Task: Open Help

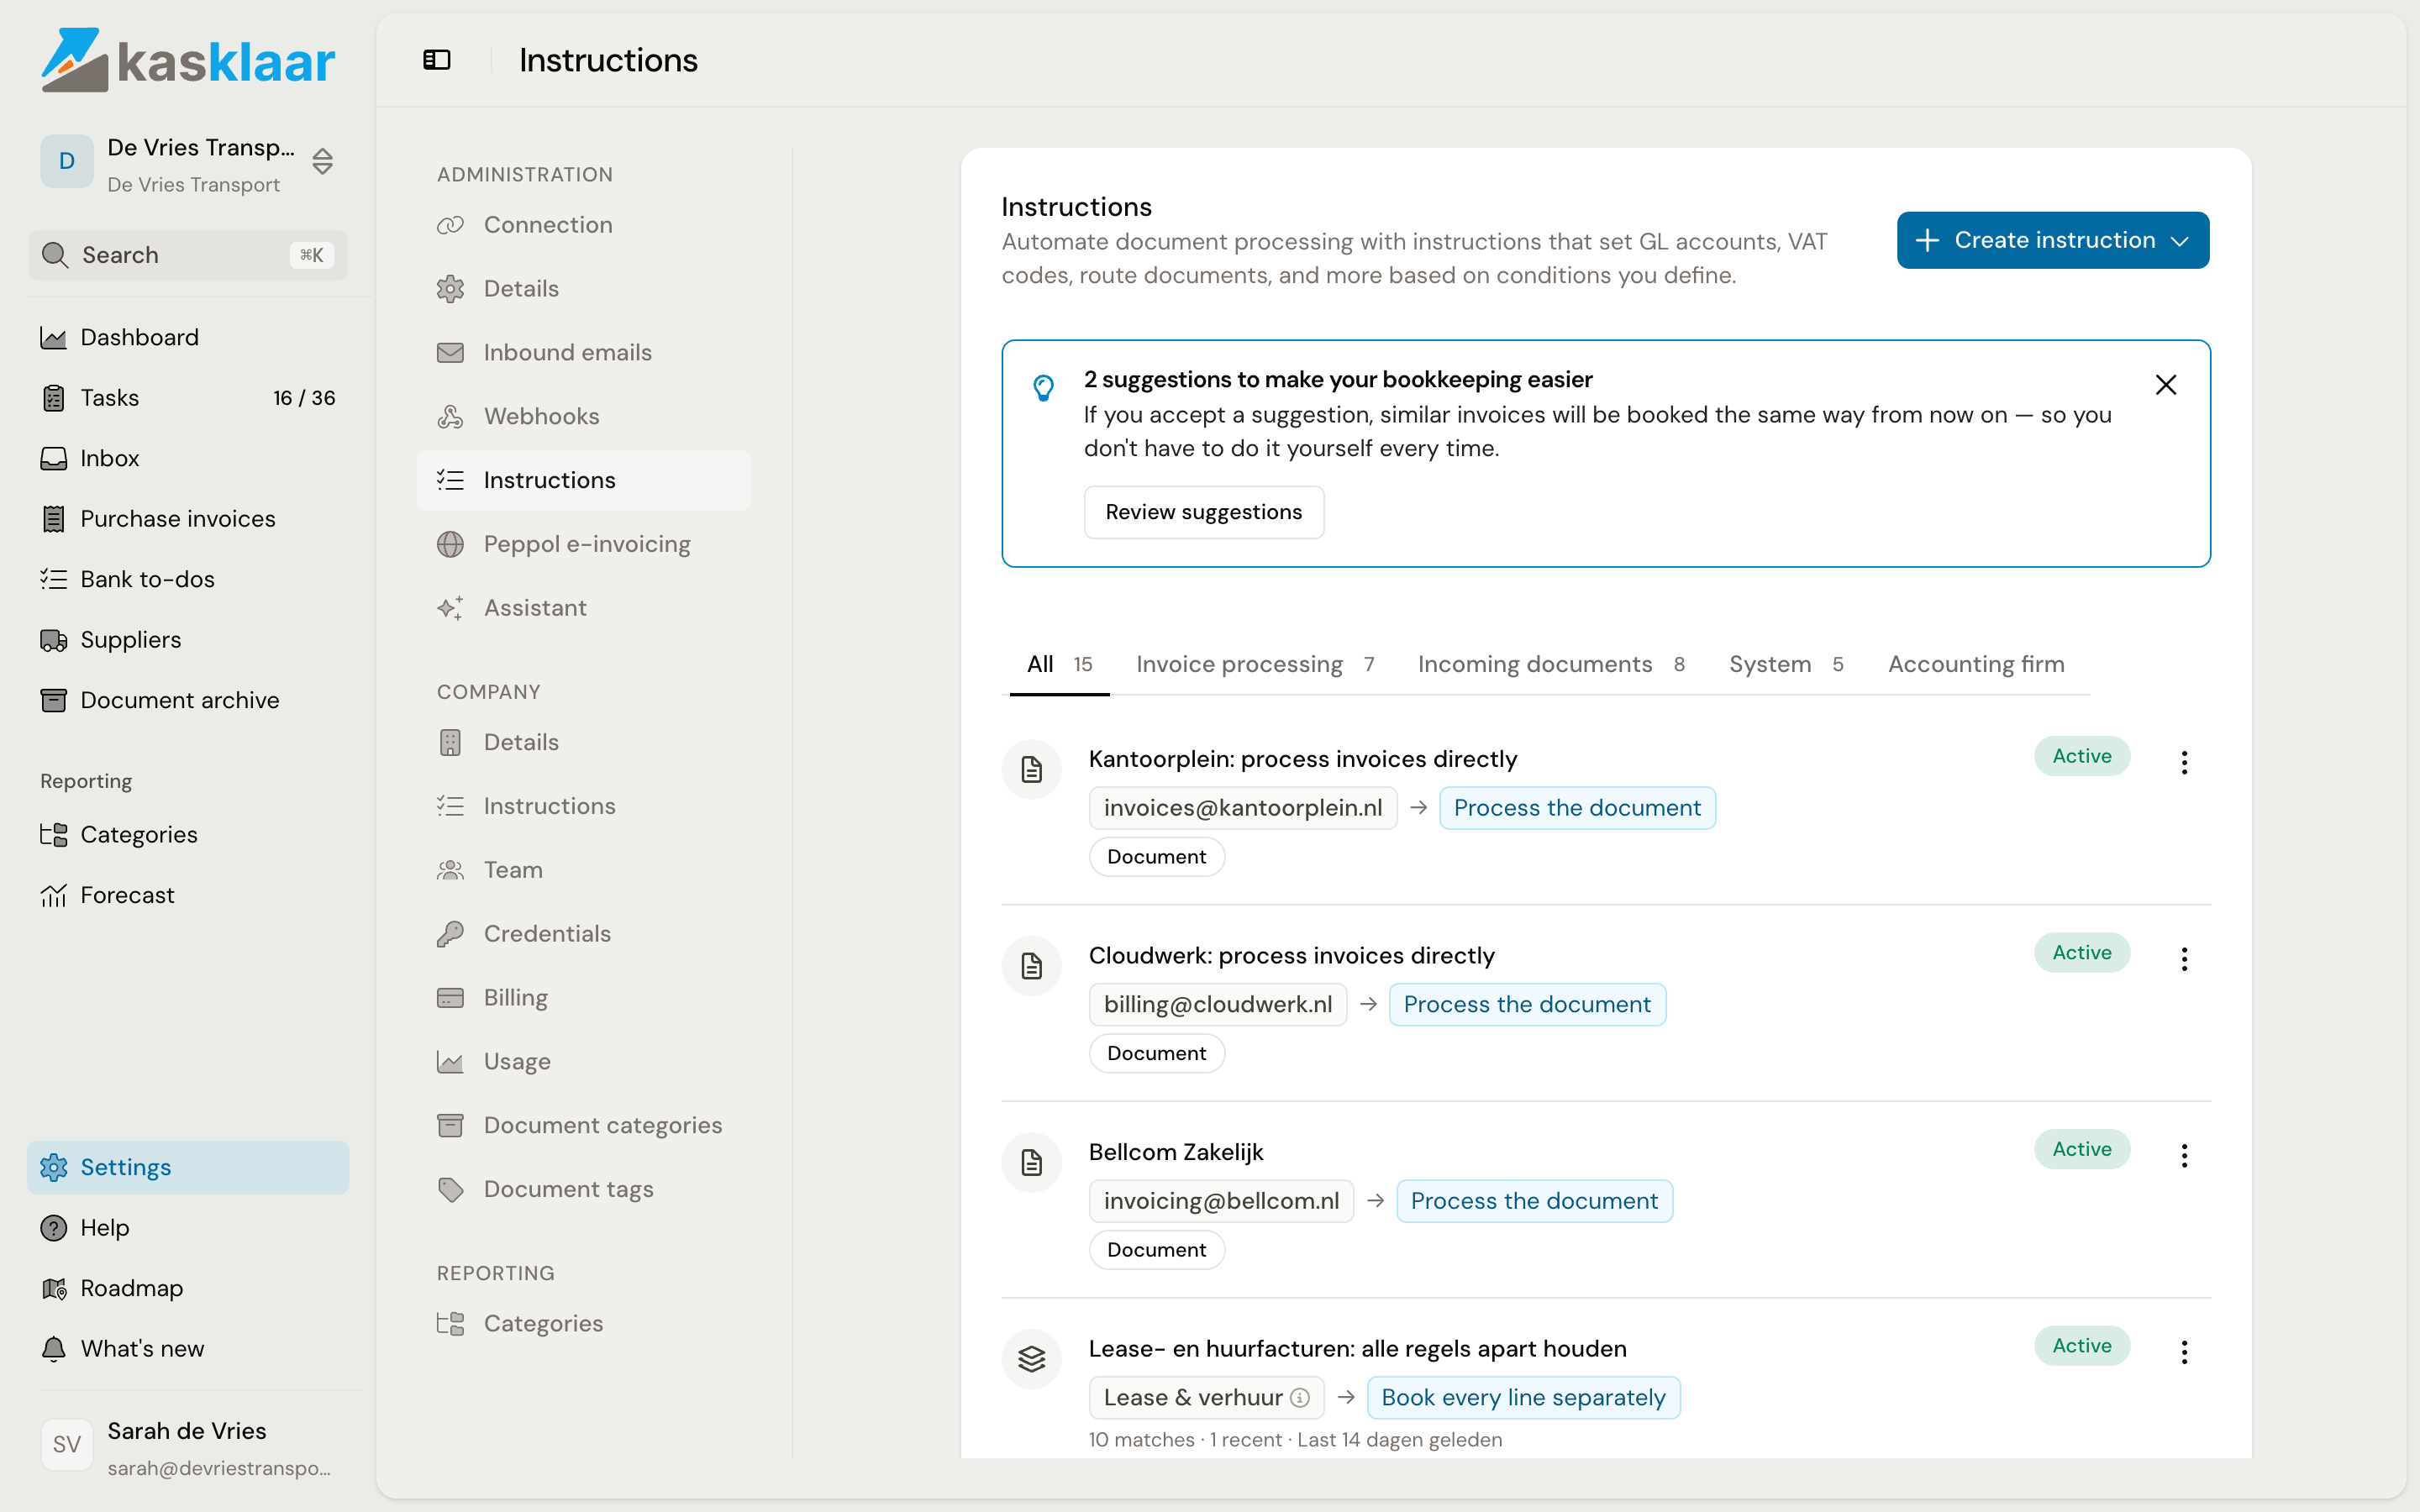Action: pos(188,1227)
